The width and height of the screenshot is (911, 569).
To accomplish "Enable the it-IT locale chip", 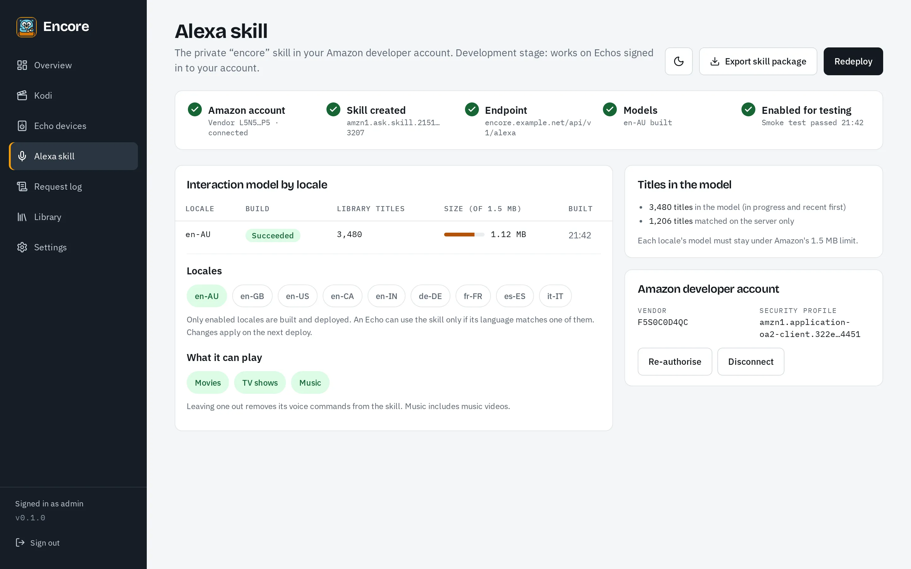I will pos(555,296).
